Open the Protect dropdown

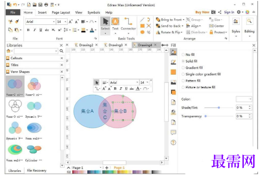click(x=218, y=32)
